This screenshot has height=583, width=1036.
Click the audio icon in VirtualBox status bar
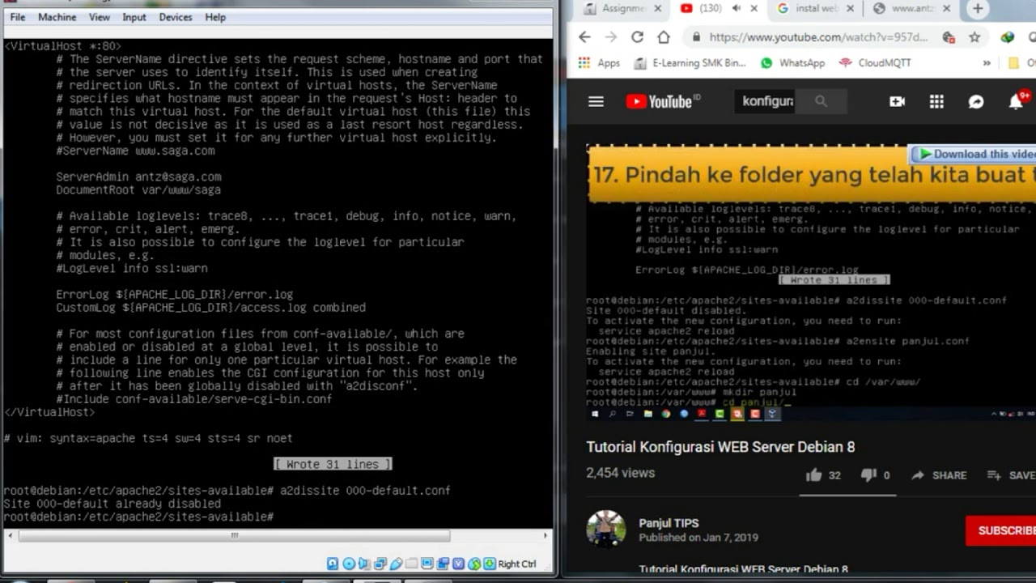click(364, 564)
